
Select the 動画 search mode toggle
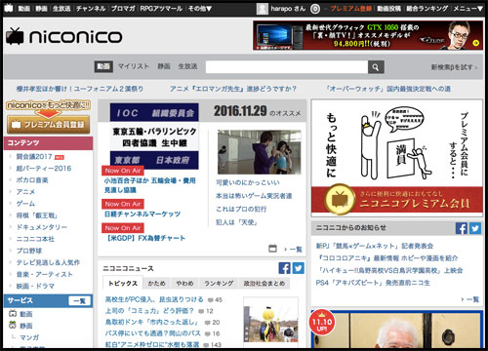point(103,66)
